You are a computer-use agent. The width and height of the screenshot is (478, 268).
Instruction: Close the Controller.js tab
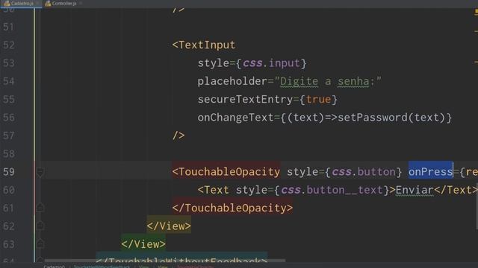point(81,4)
